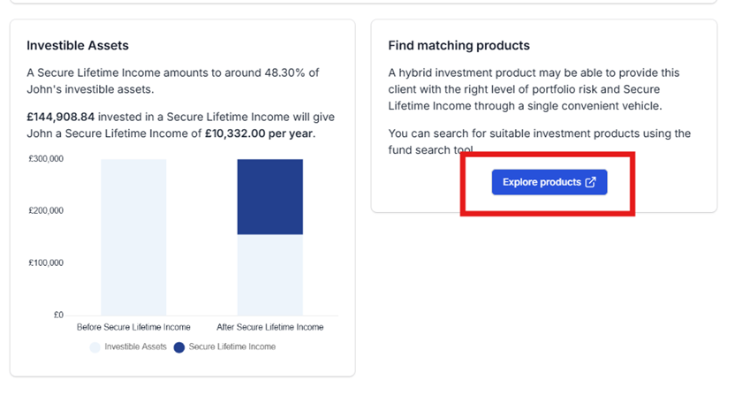Click the Secure Lifetime Income legend label
This screenshot has width=735, height=403.
pyautogui.click(x=232, y=346)
